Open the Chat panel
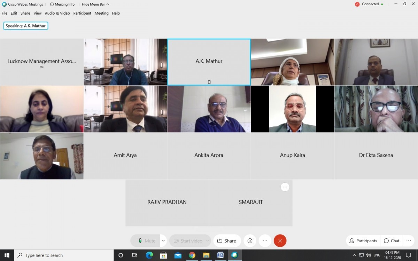418x261 pixels. (392, 241)
